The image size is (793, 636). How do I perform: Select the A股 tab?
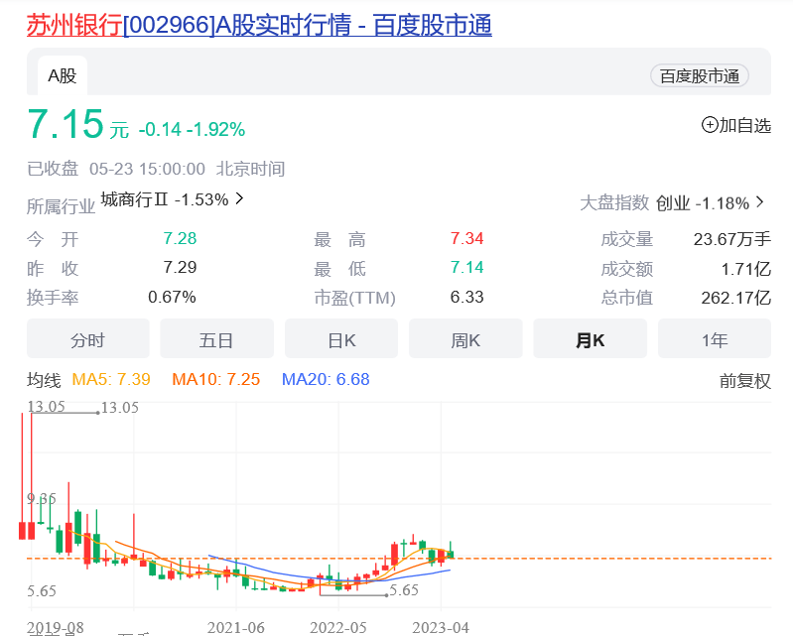pyautogui.click(x=63, y=75)
